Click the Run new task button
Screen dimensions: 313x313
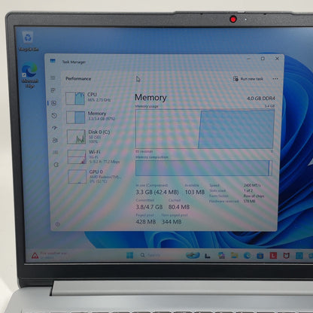[x=248, y=79]
